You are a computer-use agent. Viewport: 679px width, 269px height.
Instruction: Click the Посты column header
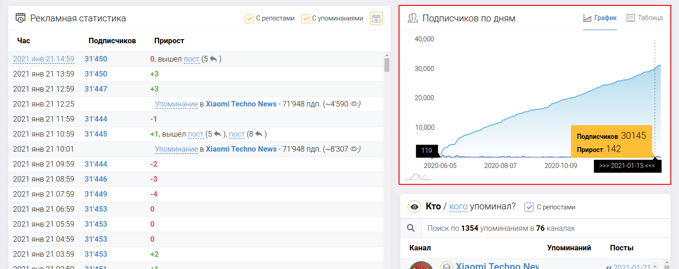pos(622,248)
